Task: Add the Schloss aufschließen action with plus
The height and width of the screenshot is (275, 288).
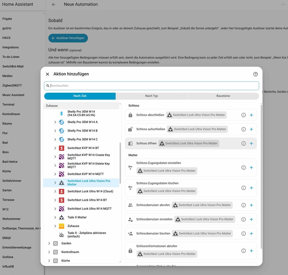Action: click(x=251, y=129)
